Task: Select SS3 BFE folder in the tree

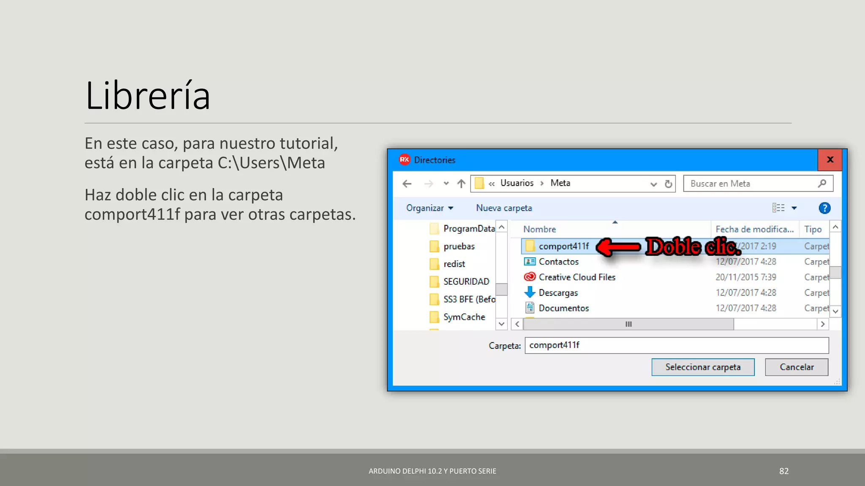Action: [x=462, y=300]
